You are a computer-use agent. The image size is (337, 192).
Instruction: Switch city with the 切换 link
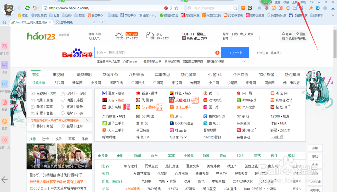pyautogui.click(x=99, y=34)
